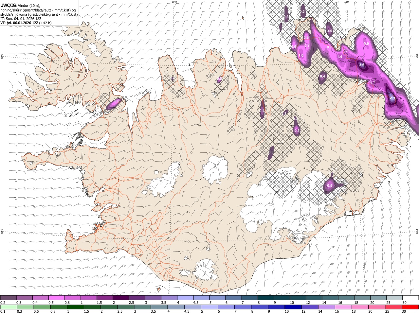Click the white snow swatch right of 30

(410, 298)
